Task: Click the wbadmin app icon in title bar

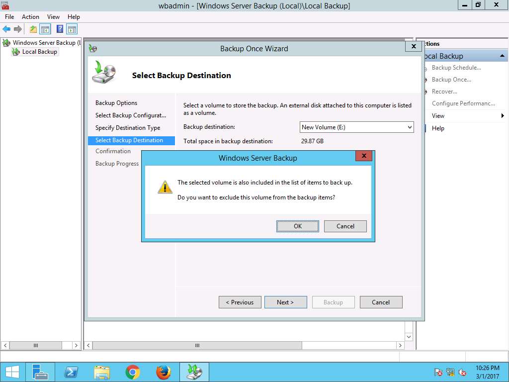Action: coord(4,5)
